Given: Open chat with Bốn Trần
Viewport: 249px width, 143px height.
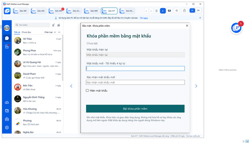Looking at the screenshot, I should (38, 87).
